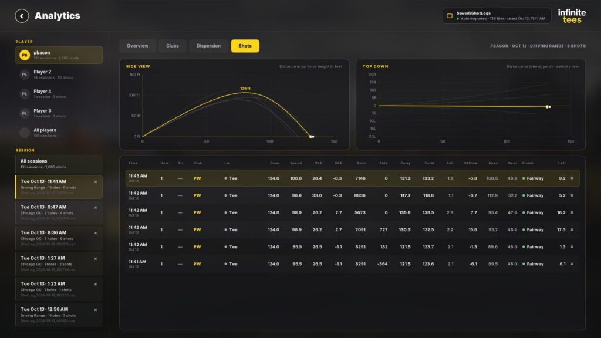Screen dimensions: 601x338
Task: Open the Tue Oct 13 9:47 AM session
Action: tap(59, 212)
